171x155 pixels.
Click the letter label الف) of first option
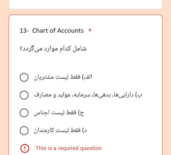pos(87,77)
